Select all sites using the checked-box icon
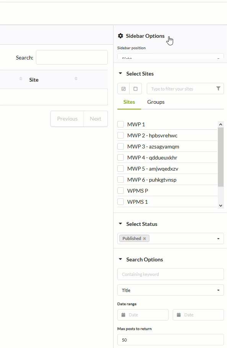This screenshot has width=227, height=348. coord(123,88)
